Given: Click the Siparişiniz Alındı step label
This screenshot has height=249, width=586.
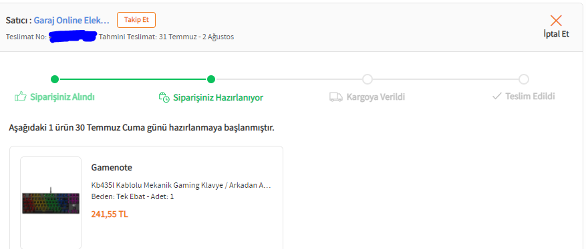Looking at the screenshot, I should point(62,97).
